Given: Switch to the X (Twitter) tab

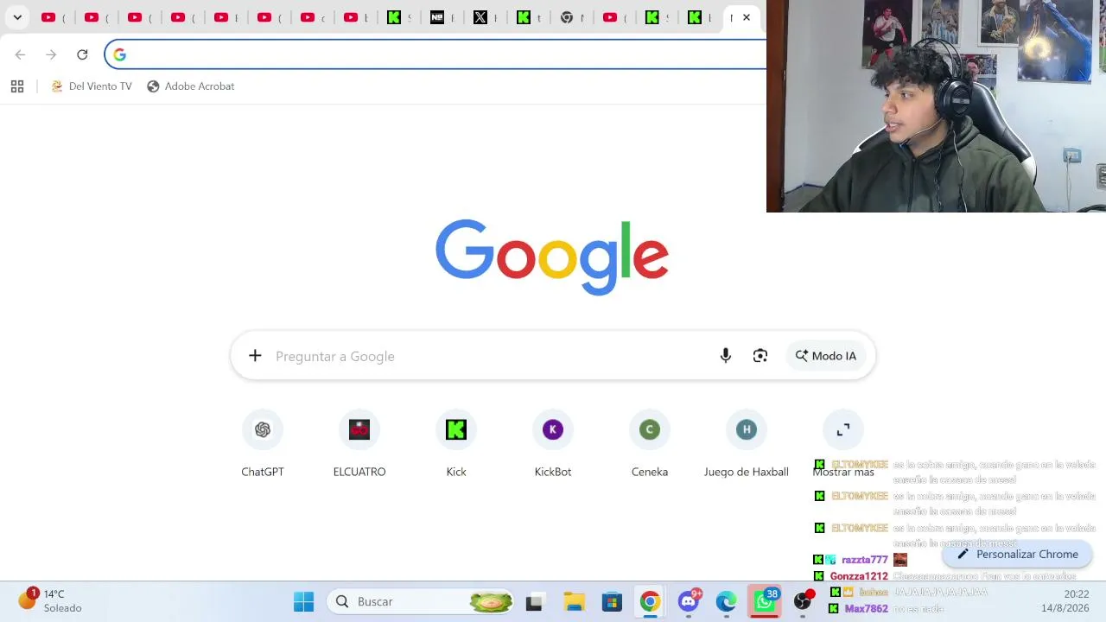Looking at the screenshot, I should pos(486,17).
